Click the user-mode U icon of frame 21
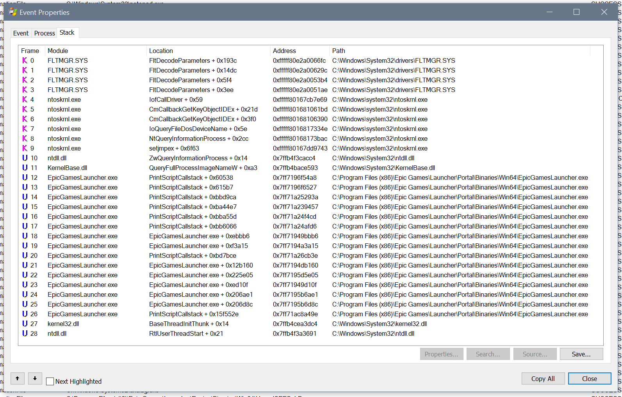This screenshot has height=397, width=622. (25, 265)
